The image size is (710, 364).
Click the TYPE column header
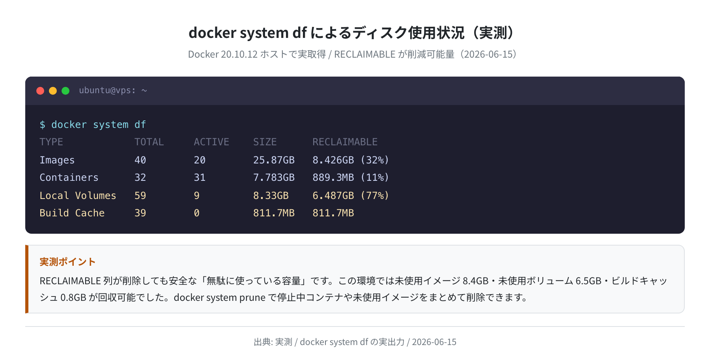[51, 142]
